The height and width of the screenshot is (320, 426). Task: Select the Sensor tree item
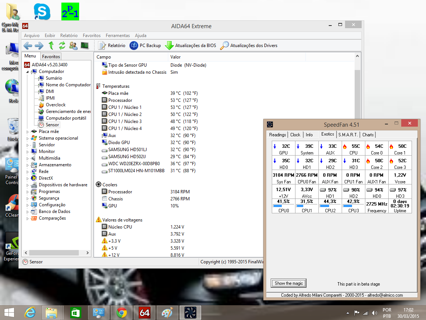[52, 124]
